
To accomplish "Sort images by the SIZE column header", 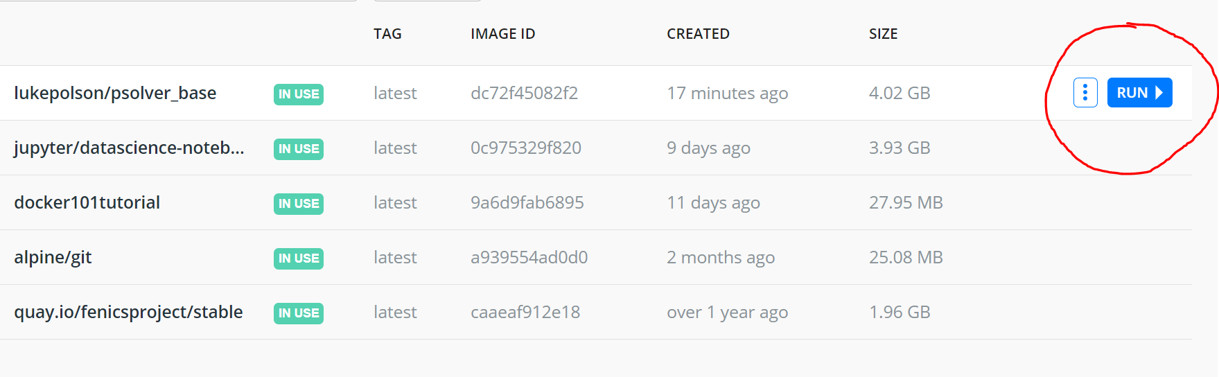I will tap(883, 34).
